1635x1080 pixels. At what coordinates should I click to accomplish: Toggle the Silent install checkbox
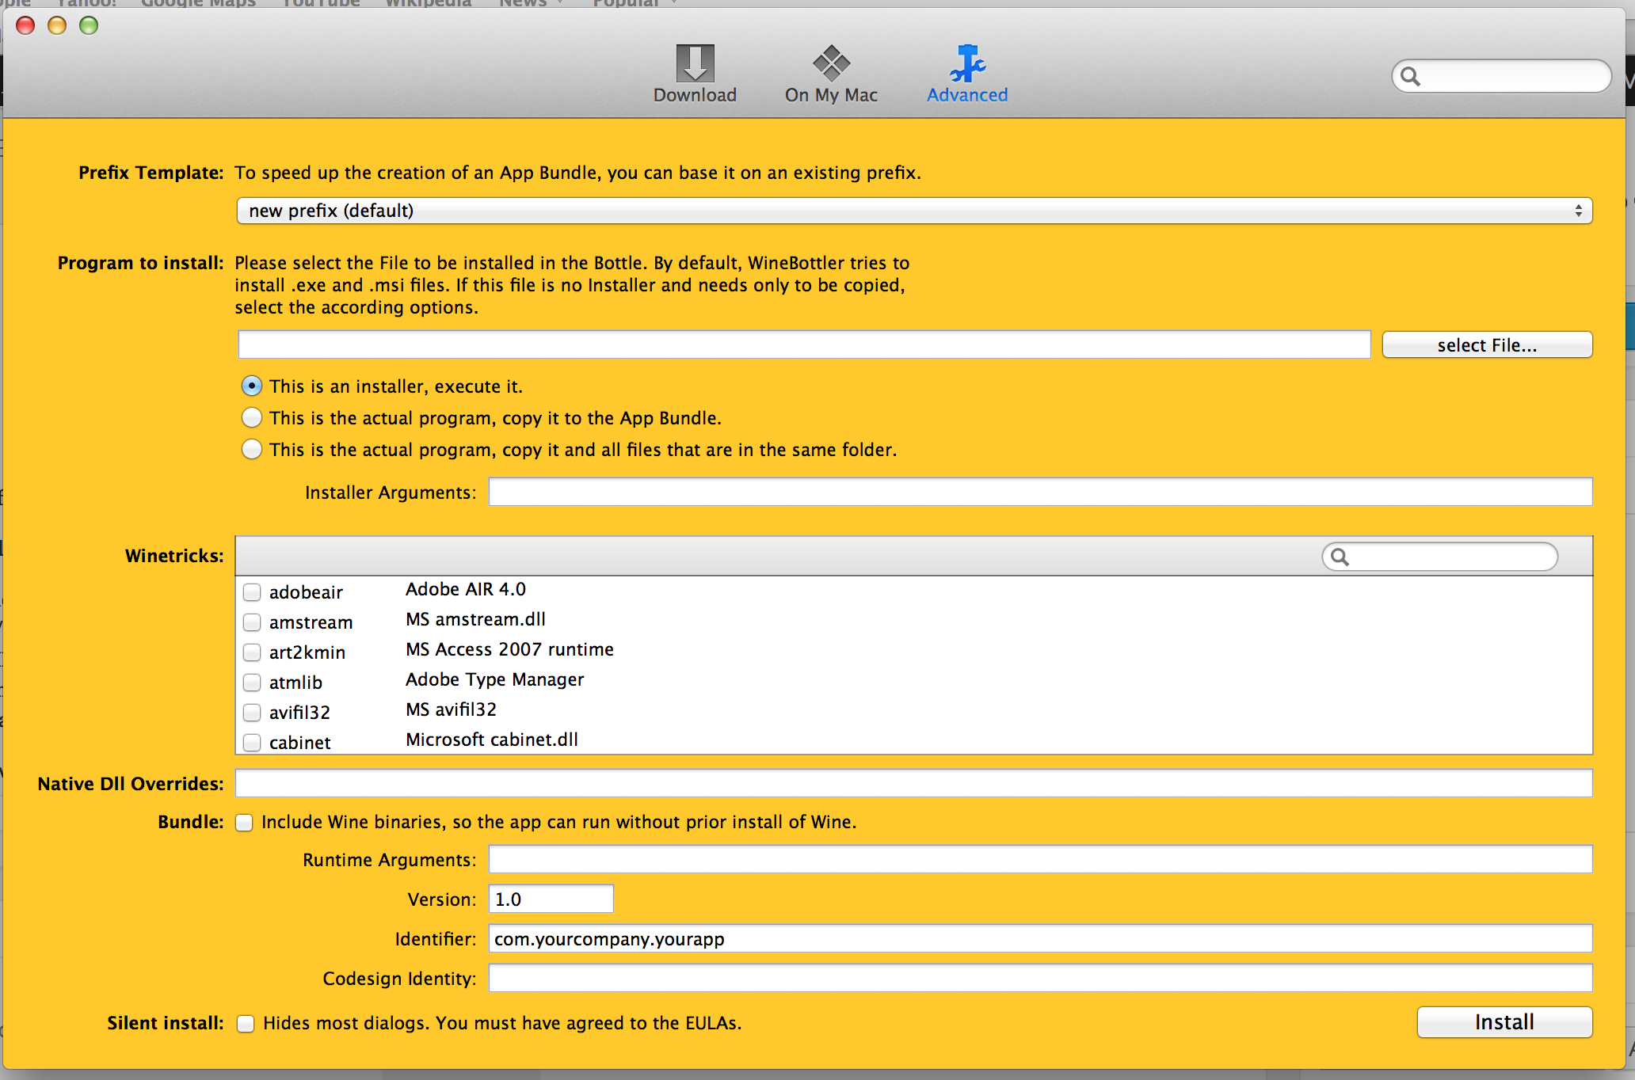246,1024
